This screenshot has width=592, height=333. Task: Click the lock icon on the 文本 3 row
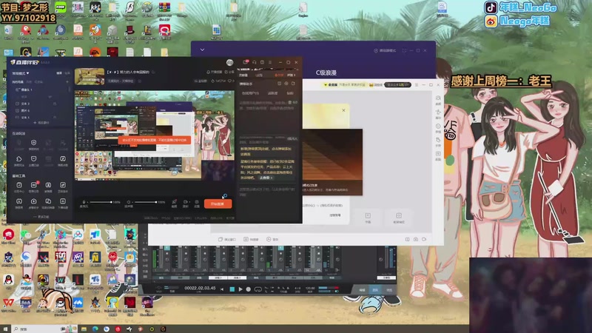(x=54, y=104)
